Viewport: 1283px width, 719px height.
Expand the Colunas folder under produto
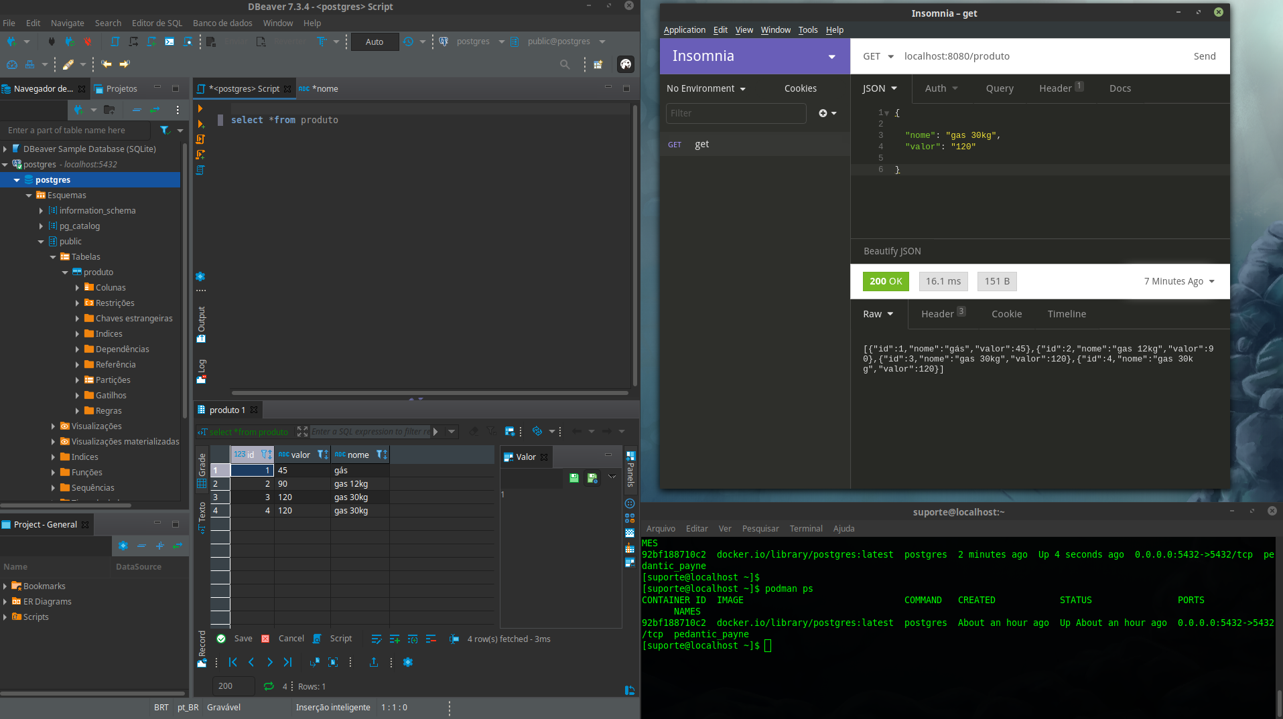point(77,287)
